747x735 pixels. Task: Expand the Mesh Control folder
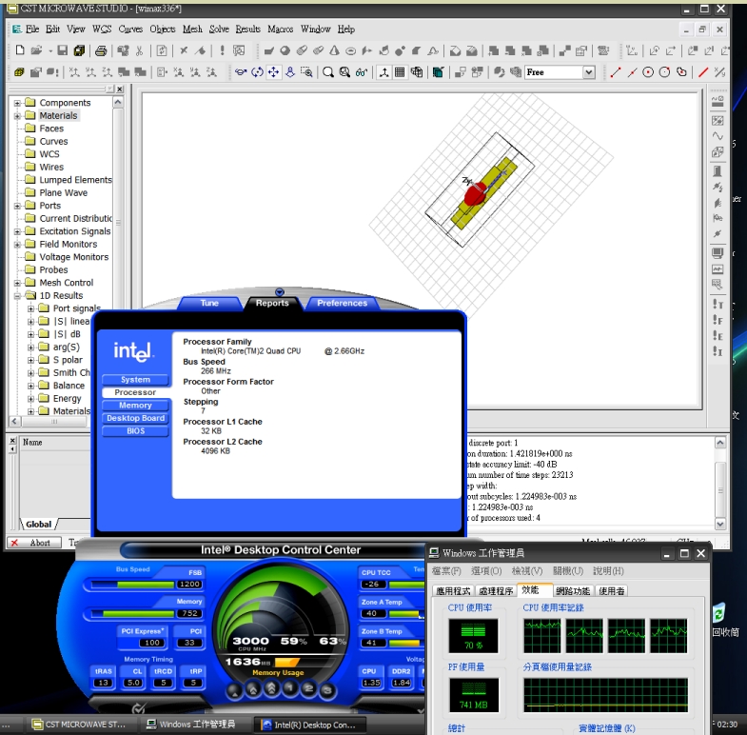(x=17, y=283)
